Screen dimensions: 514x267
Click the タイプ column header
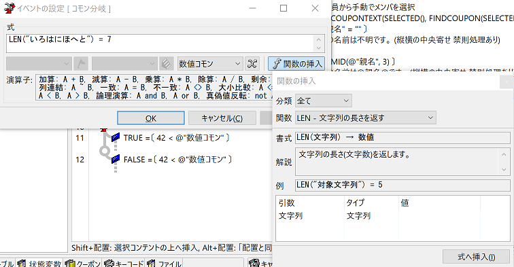click(371, 203)
